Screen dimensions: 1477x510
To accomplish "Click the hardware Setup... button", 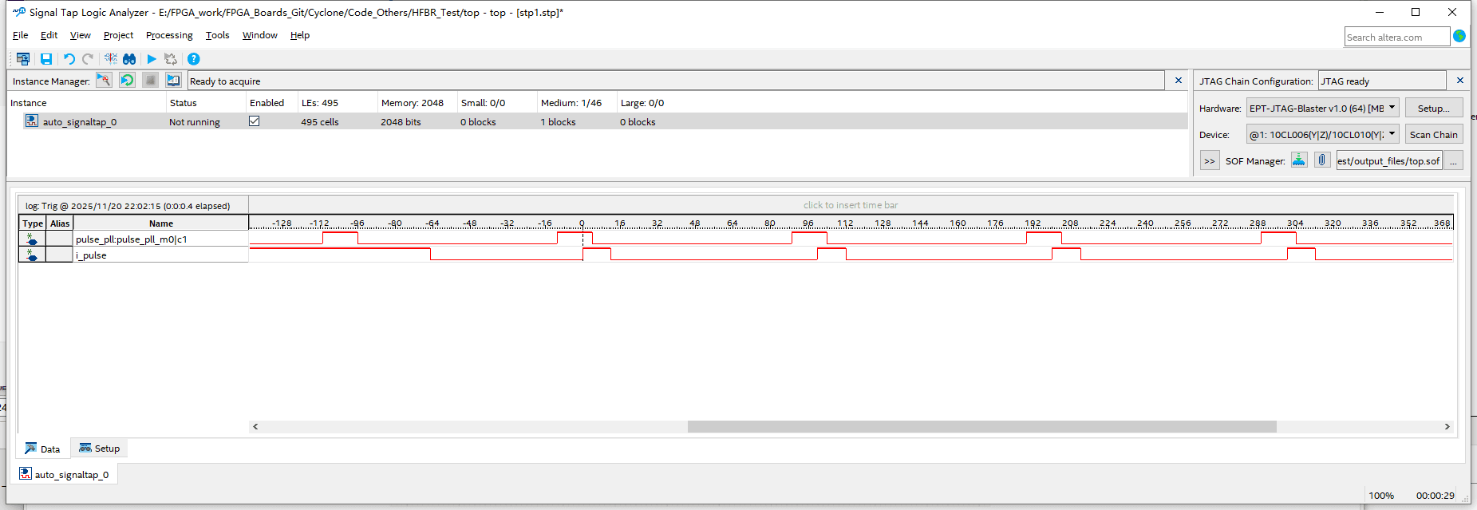I will coord(1433,108).
